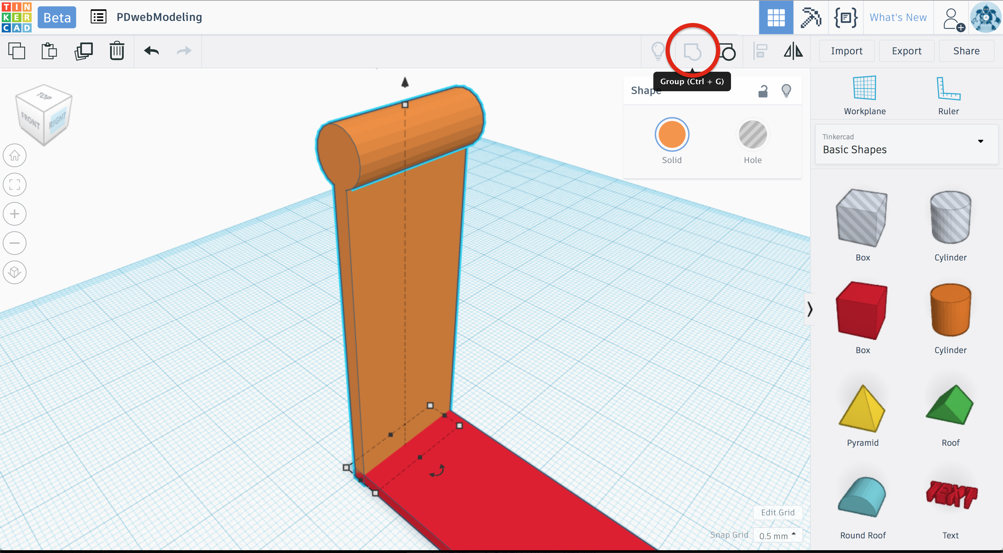
Task: Open the What's New link
Action: (898, 17)
